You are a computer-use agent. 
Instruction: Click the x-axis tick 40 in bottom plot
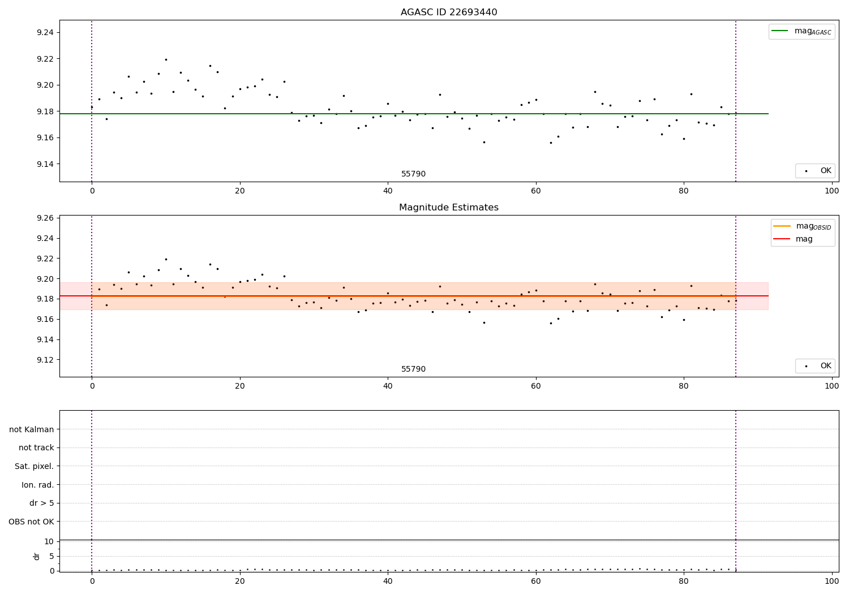click(388, 581)
